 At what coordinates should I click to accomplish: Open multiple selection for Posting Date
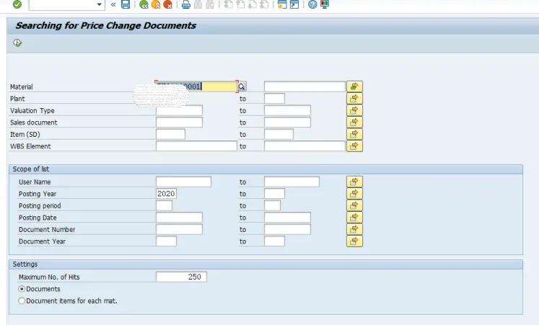pos(354,218)
